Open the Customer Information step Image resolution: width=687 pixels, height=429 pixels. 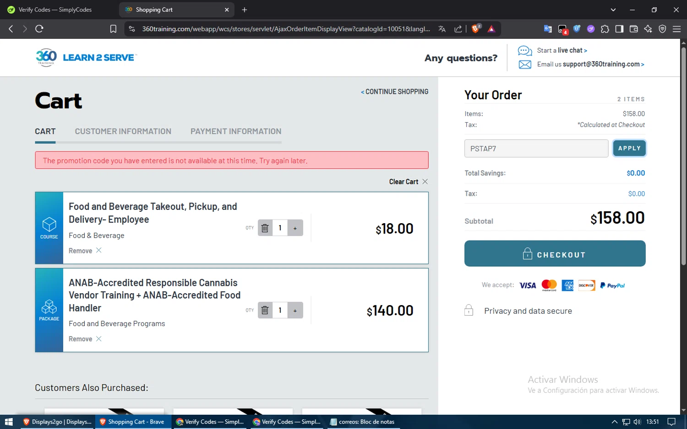123,131
